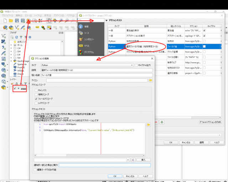Expand D:¥ drive in Browser tree

11,52
